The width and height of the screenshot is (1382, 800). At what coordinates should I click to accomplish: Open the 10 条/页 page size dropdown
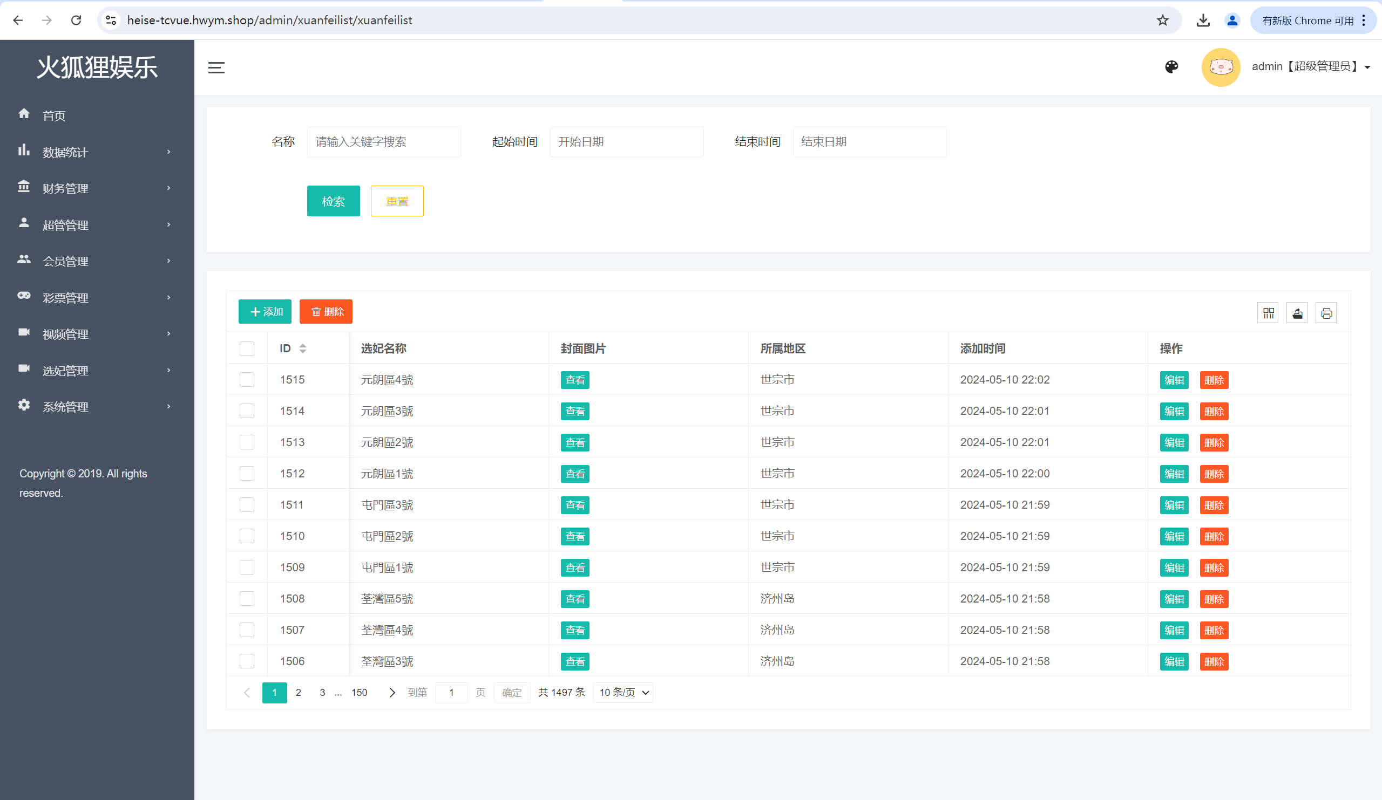[624, 693]
